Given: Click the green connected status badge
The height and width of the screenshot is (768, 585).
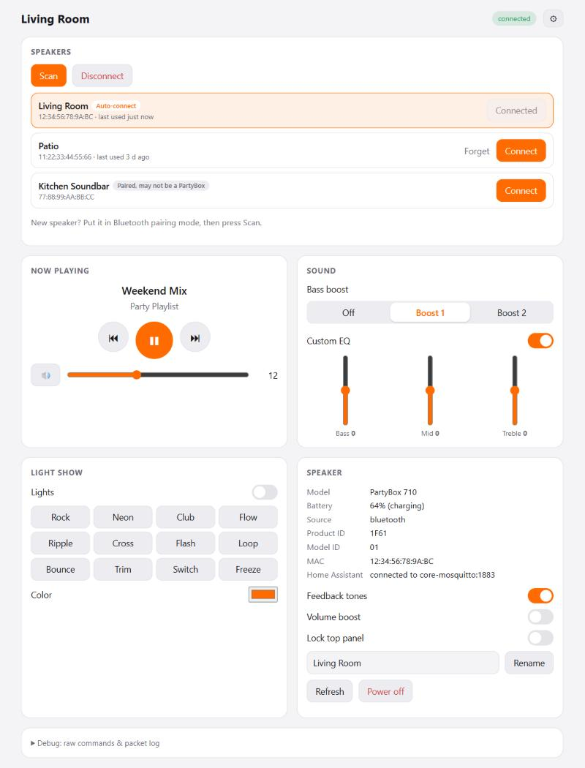Looking at the screenshot, I should (x=514, y=18).
